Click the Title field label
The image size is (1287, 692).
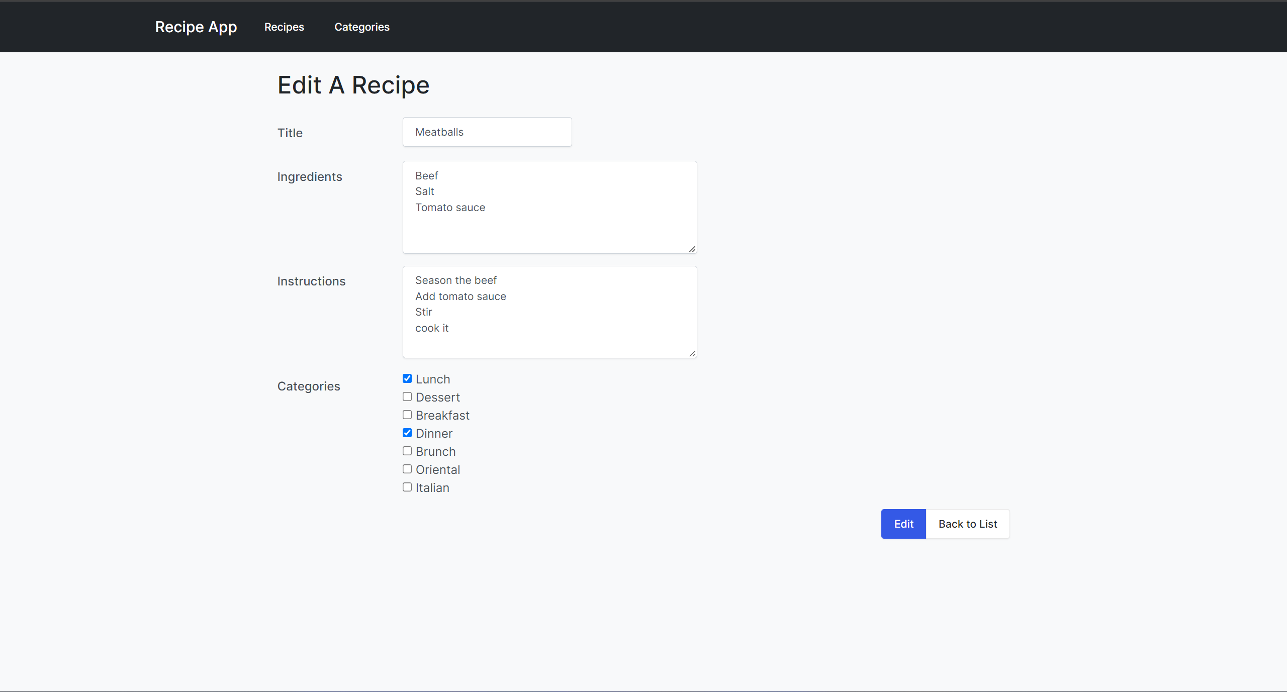(x=290, y=133)
